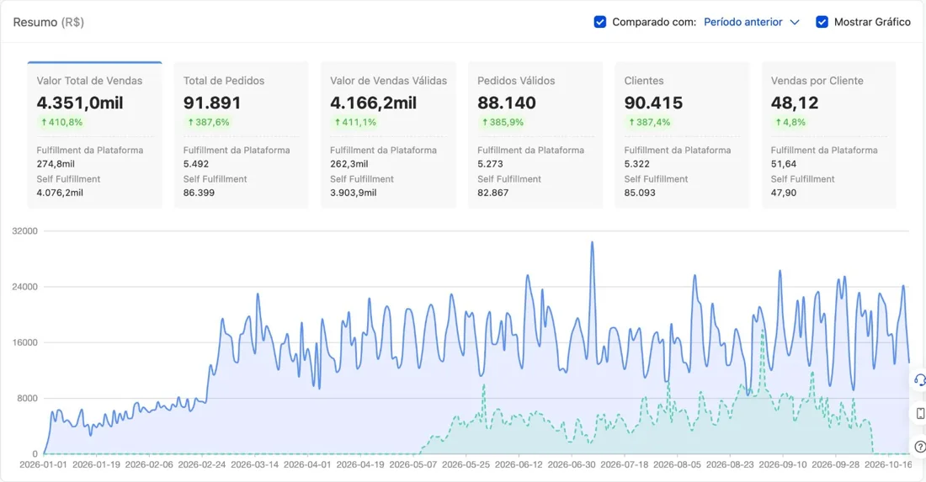
Task: Click Self Fulfillment value 4.076,2mil
Action: (60, 193)
